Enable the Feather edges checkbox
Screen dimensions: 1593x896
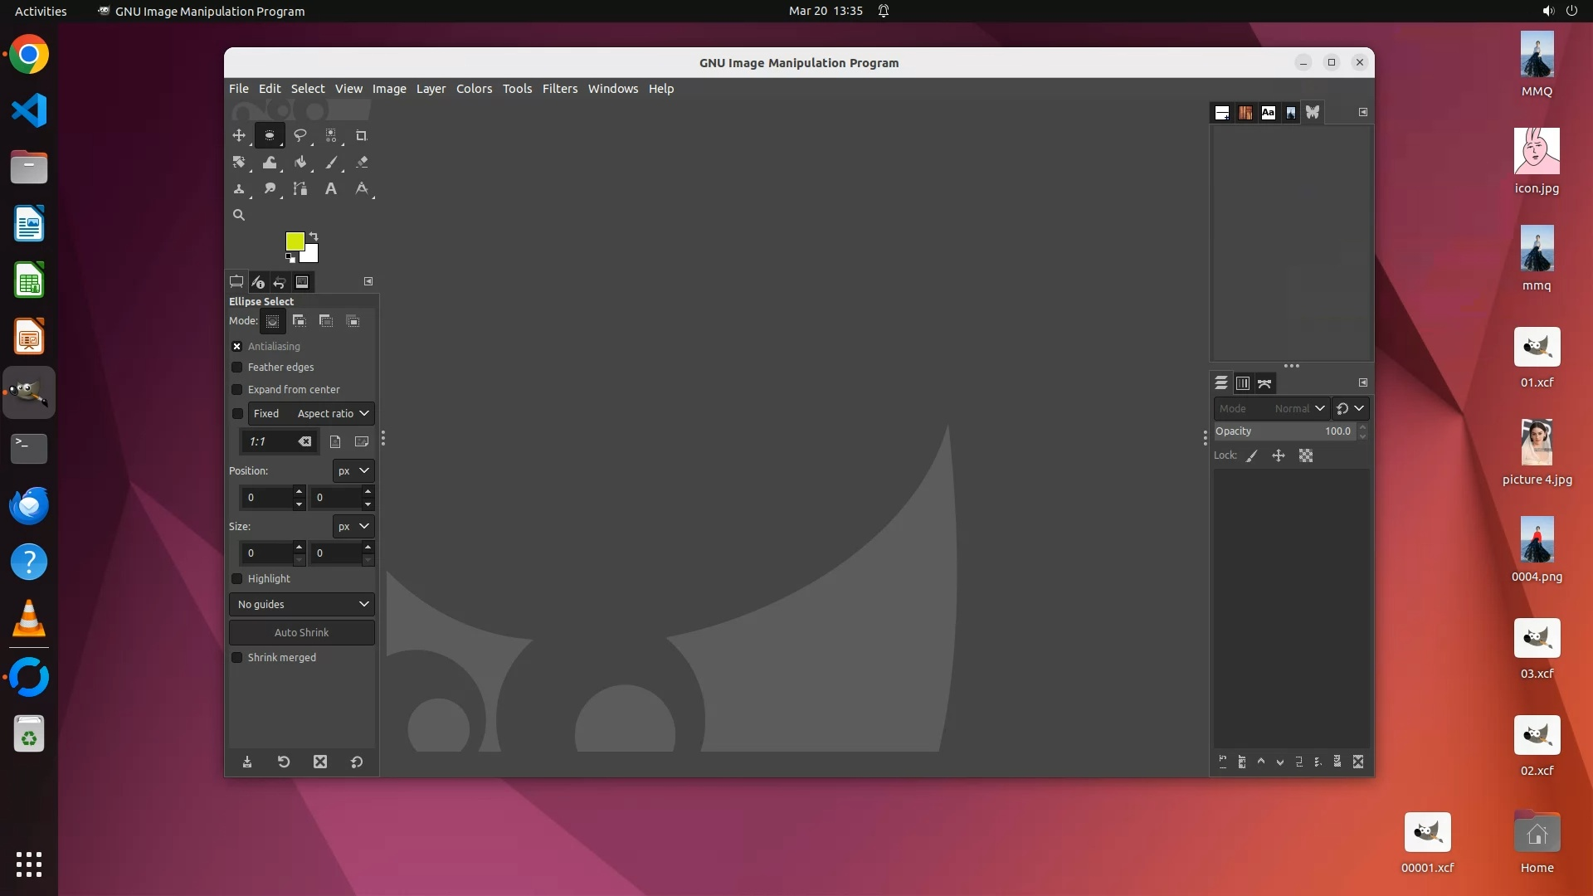pyautogui.click(x=237, y=368)
